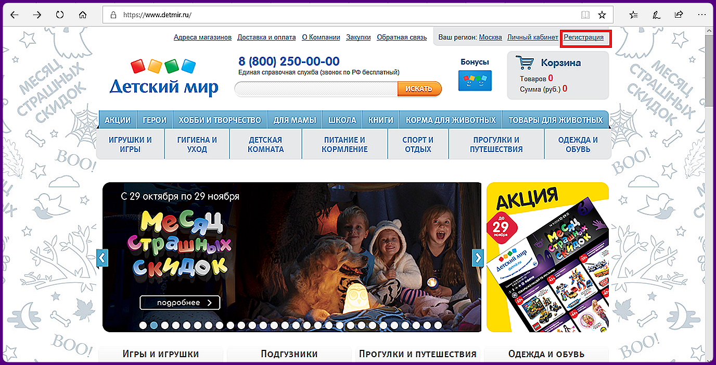Open О Компании link
This screenshot has width=716, height=365.
(x=321, y=37)
